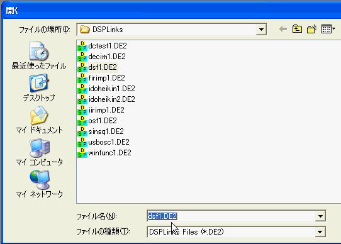Click the file name input field

[231, 216]
